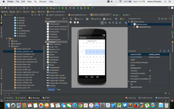This screenshot has width=174, height=109.
Task: Switch to the Text editor tab
Action: pyautogui.click(x=59, y=90)
